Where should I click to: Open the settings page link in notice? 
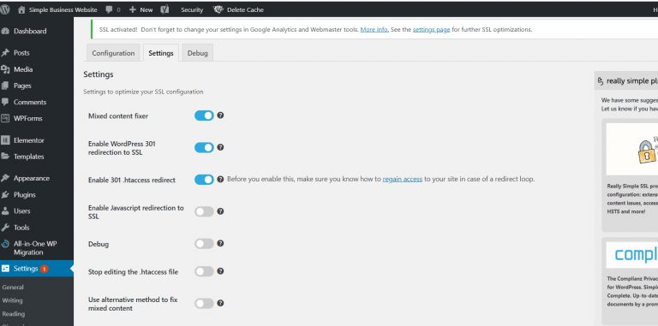(432, 30)
